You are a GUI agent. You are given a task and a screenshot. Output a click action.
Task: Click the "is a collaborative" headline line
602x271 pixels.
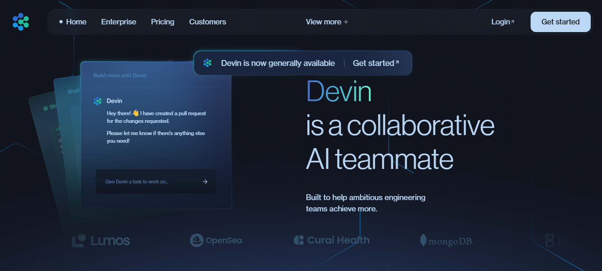400,125
